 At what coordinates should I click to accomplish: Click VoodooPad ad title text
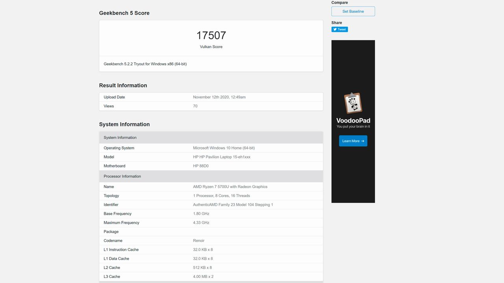(x=353, y=121)
